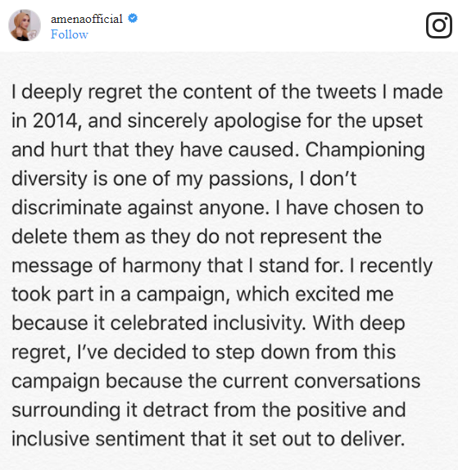Click the blue verified badge
Screen dimensions: 458x470
(x=133, y=18)
